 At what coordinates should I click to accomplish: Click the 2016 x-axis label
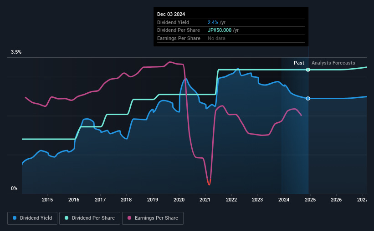pyautogui.click(x=74, y=200)
